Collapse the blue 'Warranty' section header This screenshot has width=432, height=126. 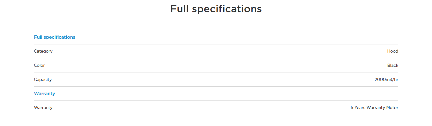point(45,94)
